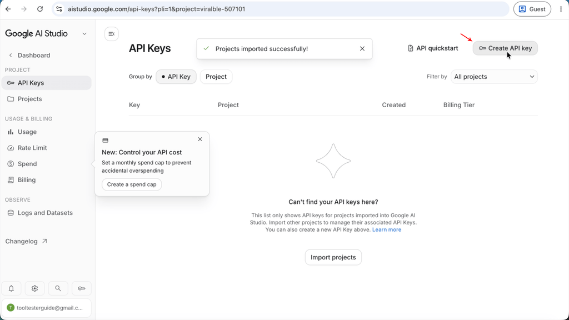This screenshot has width=569, height=320.
Task: Click the Import projects button
Action: coord(333,257)
